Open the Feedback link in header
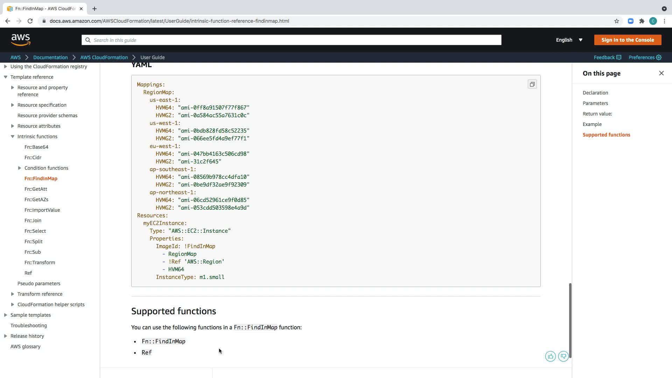Screen dimensions: 672x378 click(x=607, y=57)
